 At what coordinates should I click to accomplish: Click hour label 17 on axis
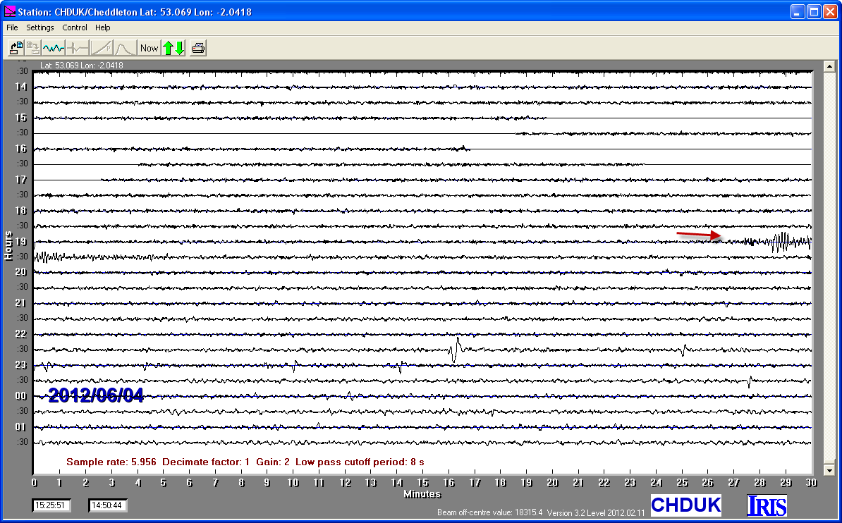point(20,179)
